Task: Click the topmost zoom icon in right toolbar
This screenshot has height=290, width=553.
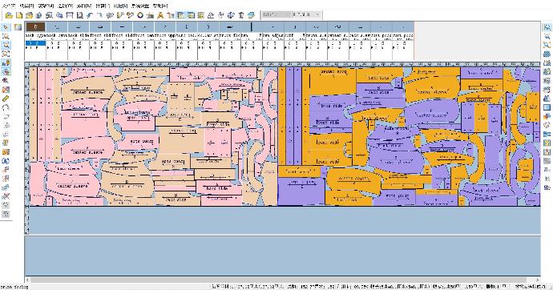Action: (x=547, y=27)
